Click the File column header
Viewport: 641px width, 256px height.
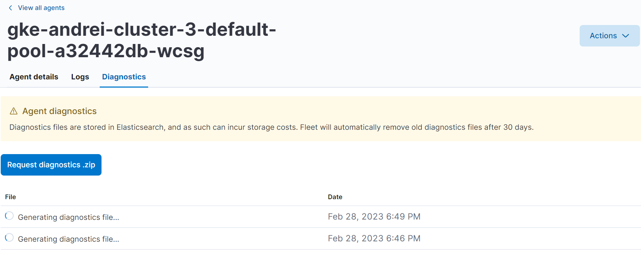coord(10,197)
